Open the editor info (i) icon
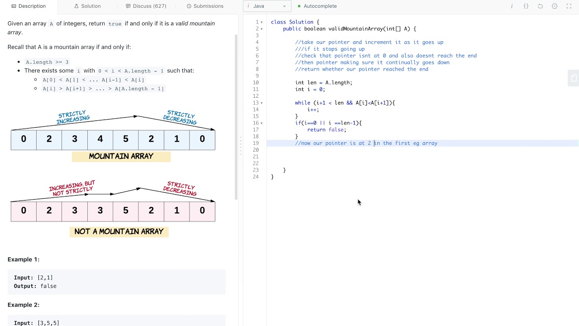579x326 pixels. (x=512, y=6)
